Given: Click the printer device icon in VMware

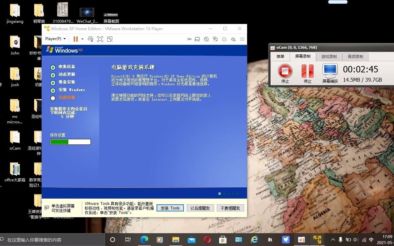Looking at the screenshot, I should (x=224, y=39).
